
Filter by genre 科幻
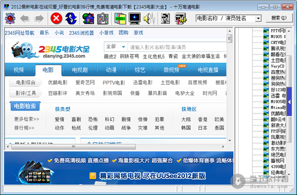pyautogui.click(x=109, y=119)
